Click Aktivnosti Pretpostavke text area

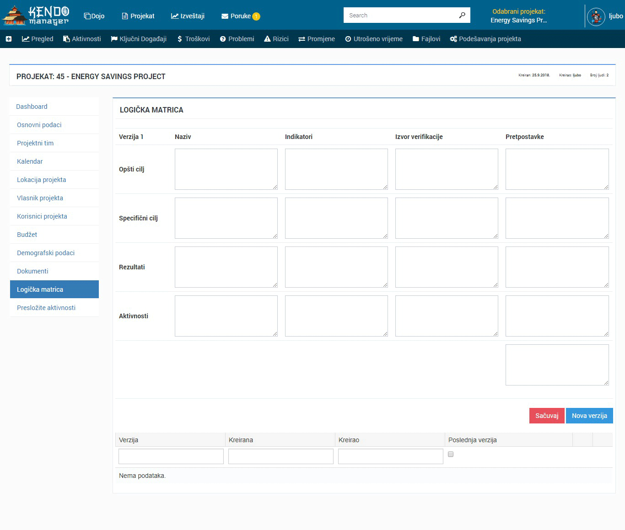pos(557,316)
